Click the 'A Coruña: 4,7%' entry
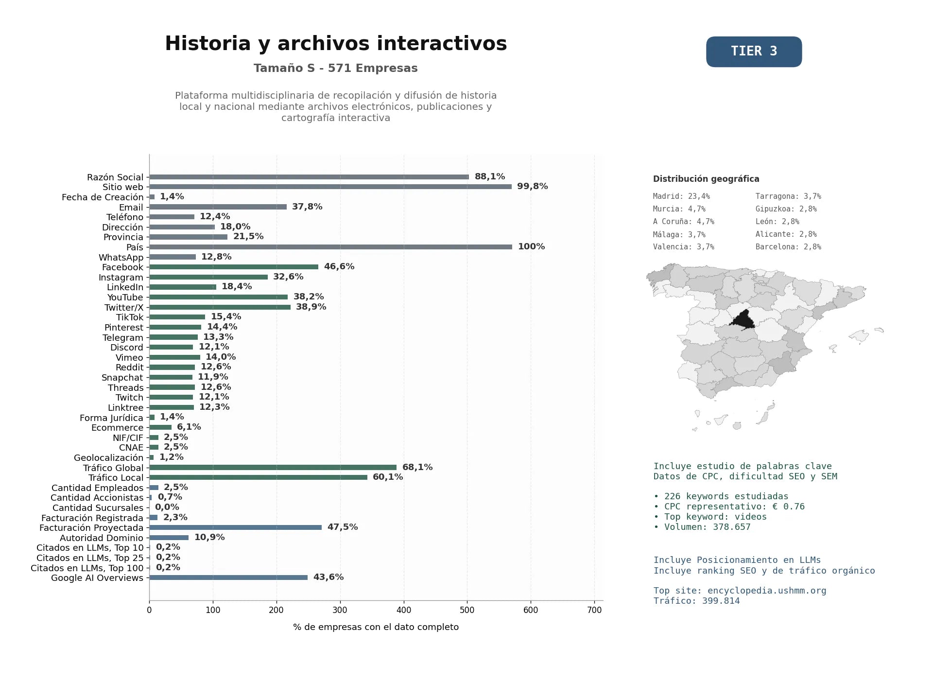 pyautogui.click(x=684, y=222)
